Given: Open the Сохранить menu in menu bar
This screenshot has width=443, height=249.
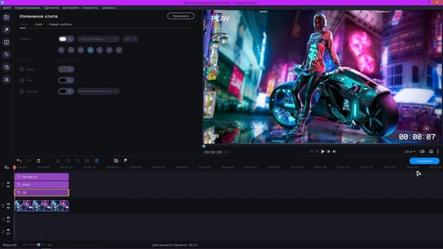Looking at the screenshot, I should (90, 8).
